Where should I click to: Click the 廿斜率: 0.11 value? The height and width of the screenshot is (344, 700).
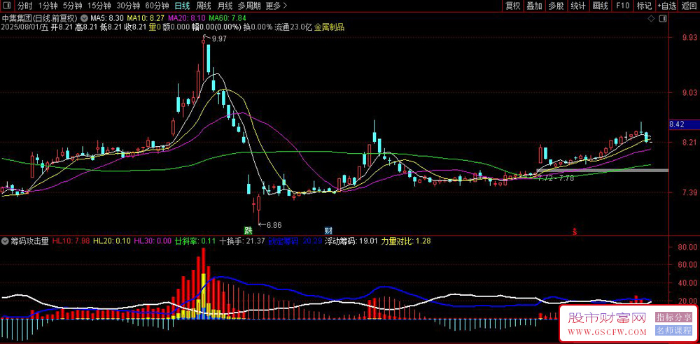pos(195,241)
